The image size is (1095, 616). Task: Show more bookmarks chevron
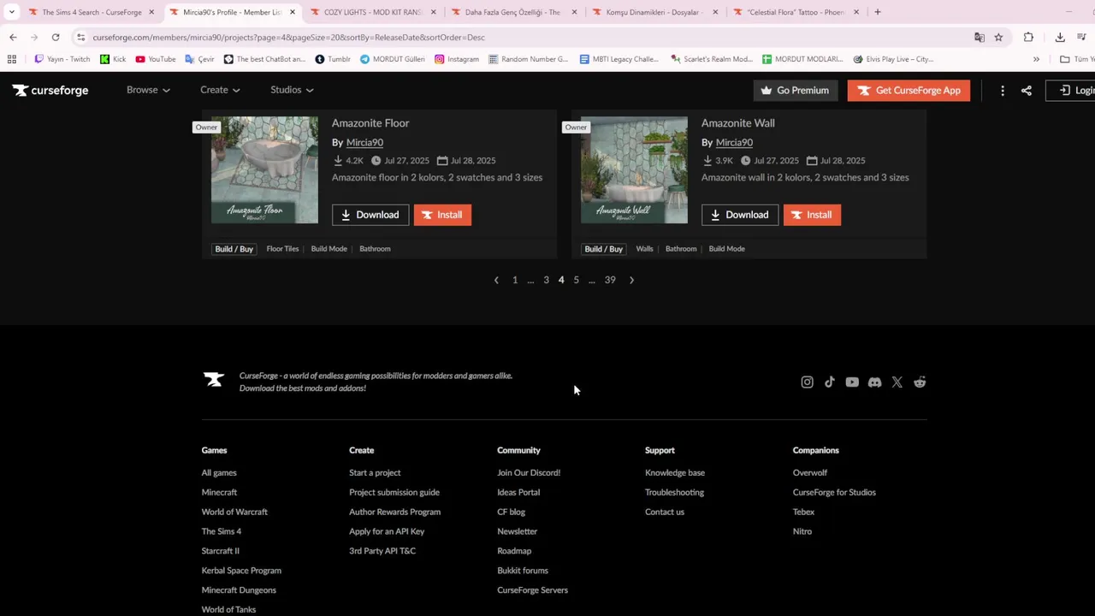[1036, 59]
